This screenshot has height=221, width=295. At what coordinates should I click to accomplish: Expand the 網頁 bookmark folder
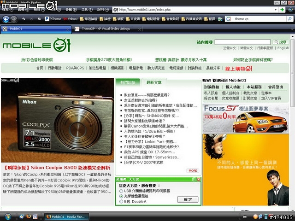118,19
